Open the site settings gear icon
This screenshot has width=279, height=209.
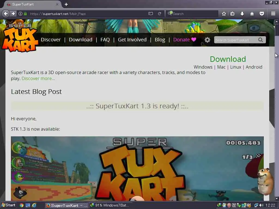click(x=207, y=40)
